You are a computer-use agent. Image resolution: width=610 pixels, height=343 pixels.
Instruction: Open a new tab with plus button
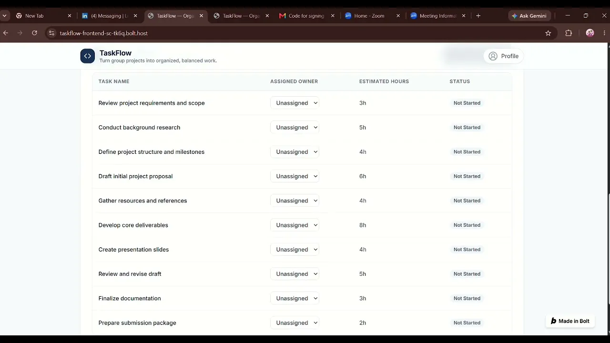(x=478, y=16)
